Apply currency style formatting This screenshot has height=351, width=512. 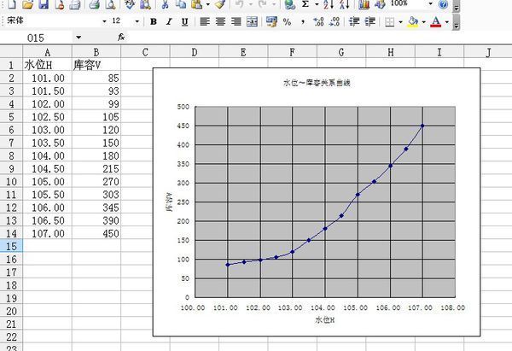(x=271, y=22)
